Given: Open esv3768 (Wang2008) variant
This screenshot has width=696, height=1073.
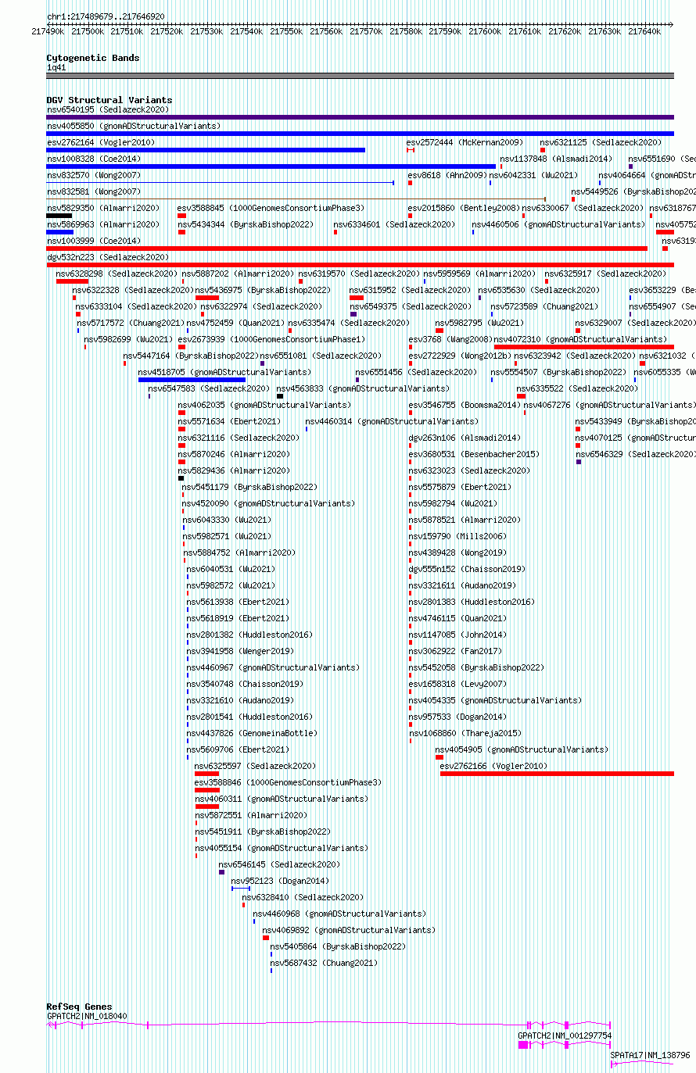Looking at the screenshot, I should (412, 347).
